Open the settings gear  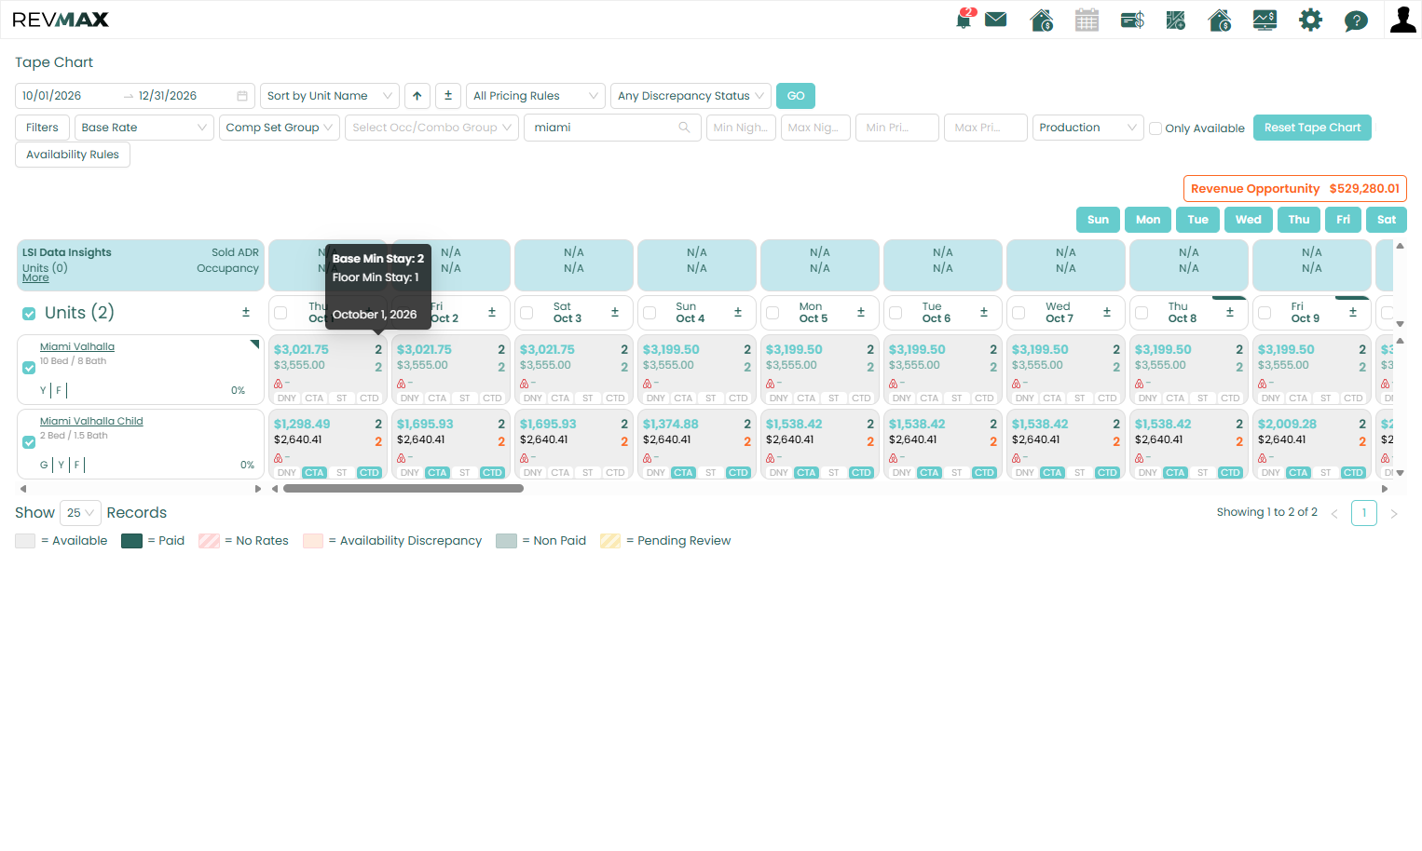click(x=1310, y=20)
